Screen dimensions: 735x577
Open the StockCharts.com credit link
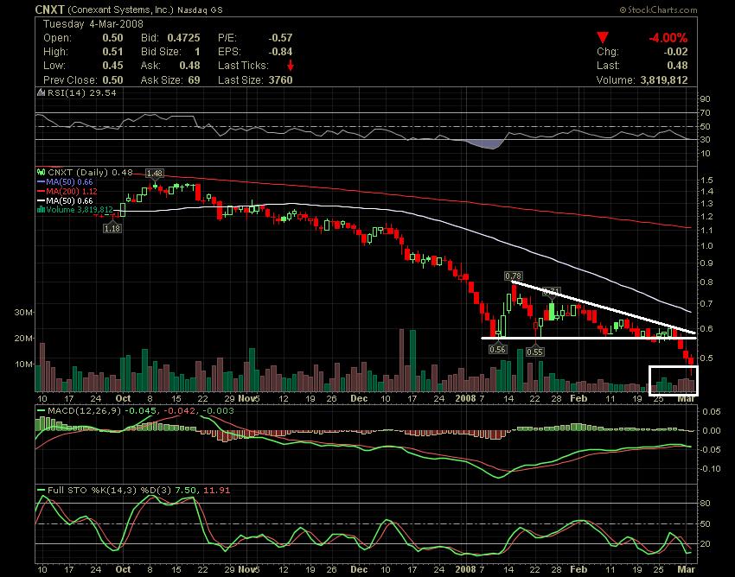pos(659,10)
